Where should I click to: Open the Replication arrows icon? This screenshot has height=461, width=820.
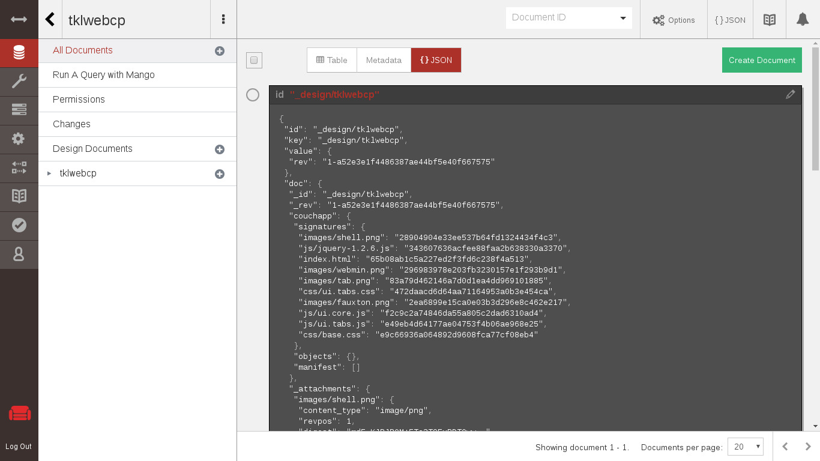19,167
